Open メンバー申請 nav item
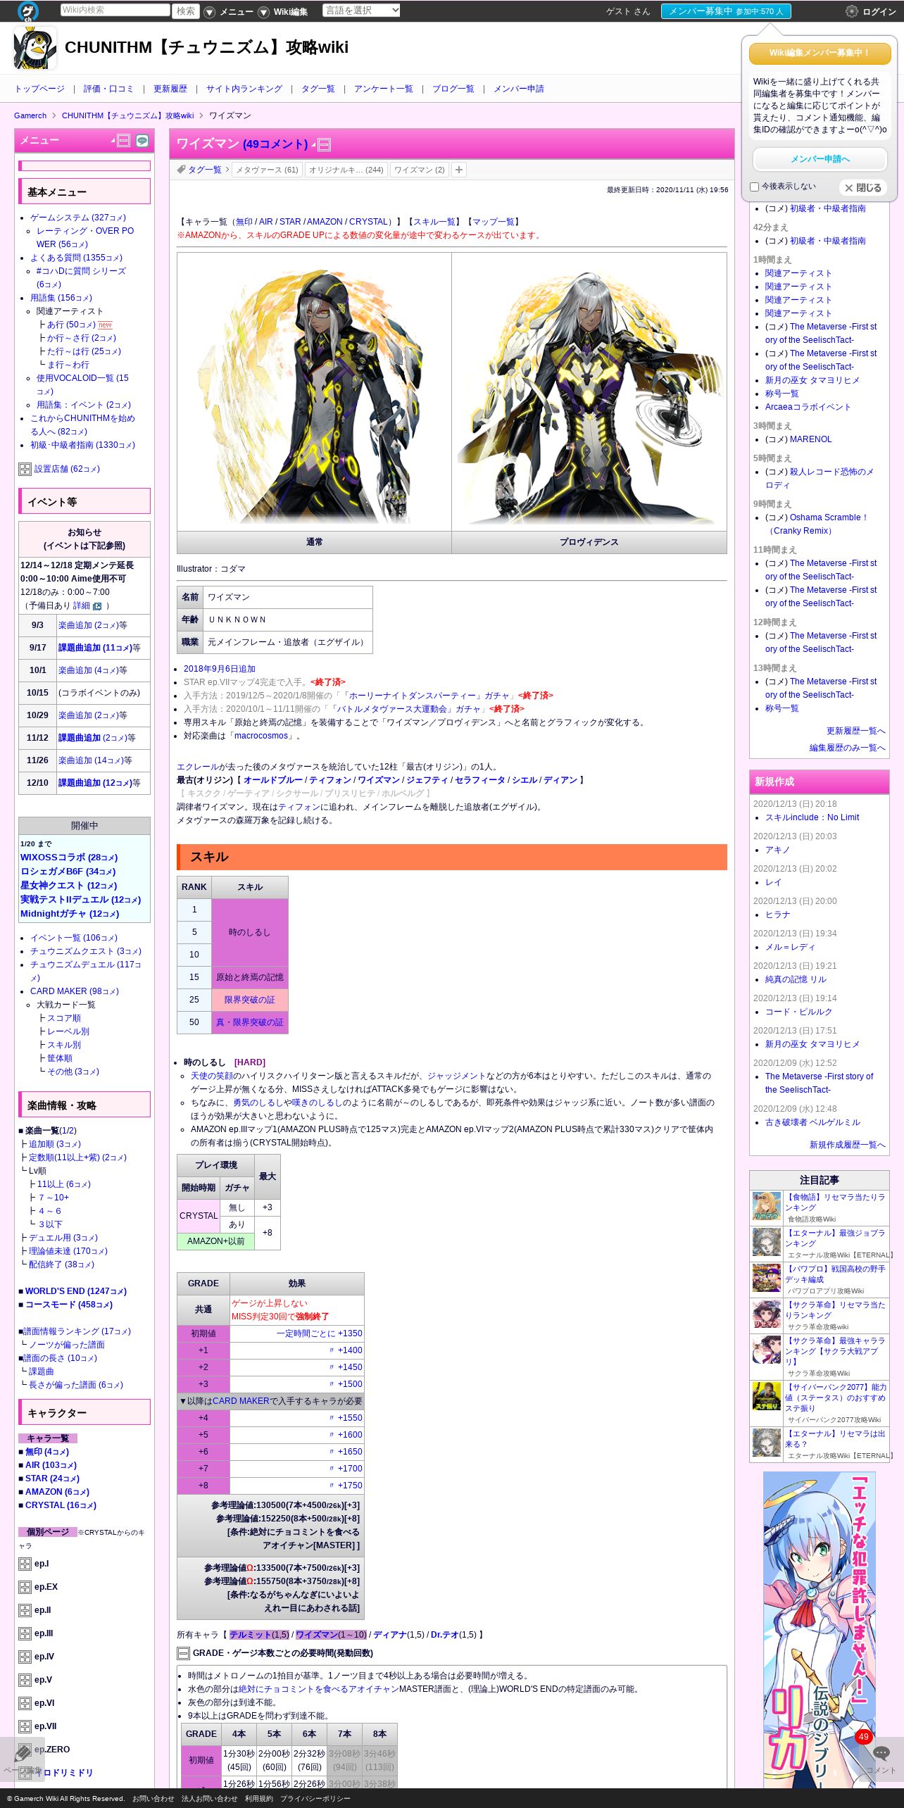The height and width of the screenshot is (1808, 904). [x=518, y=89]
